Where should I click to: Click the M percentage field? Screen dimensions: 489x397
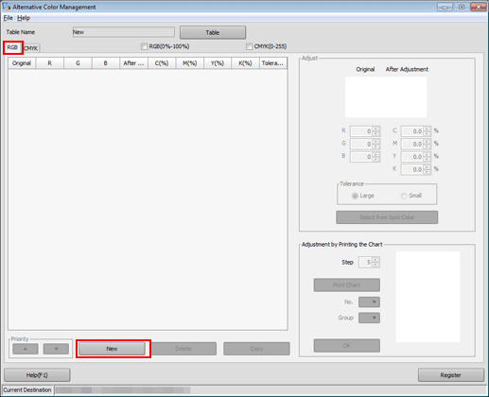[412, 144]
